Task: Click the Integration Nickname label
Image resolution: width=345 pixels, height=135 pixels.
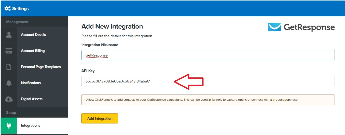Action: (100, 45)
